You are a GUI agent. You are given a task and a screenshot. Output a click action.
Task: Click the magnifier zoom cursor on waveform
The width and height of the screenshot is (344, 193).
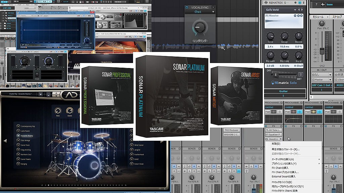[222, 48]
